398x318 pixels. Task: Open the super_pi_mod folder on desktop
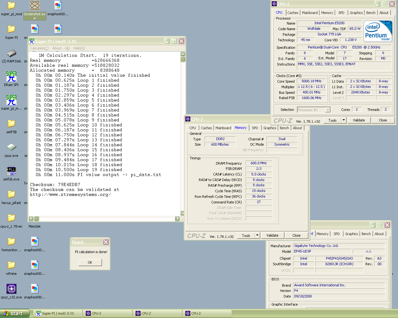pos(12,6)
